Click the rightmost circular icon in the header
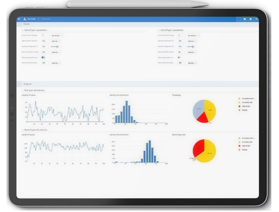Image resolution: width=279 pixels, height=212 pixels. pyautogui.click(x=250, y=19)
